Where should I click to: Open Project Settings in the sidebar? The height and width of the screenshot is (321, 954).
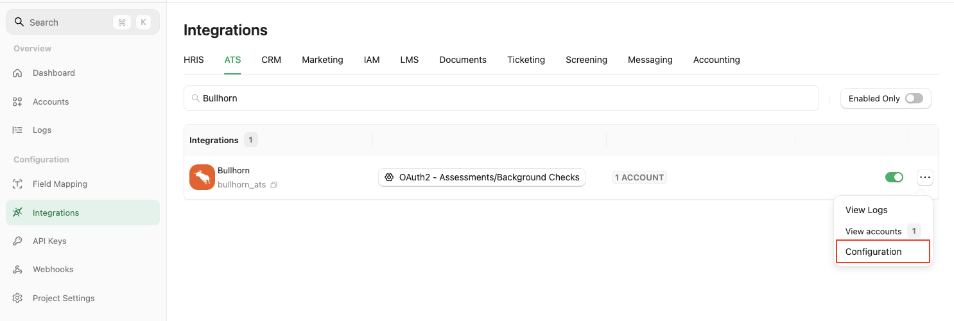point(83,298)
